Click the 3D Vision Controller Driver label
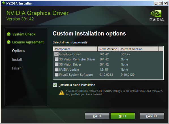 click(77, 59)
